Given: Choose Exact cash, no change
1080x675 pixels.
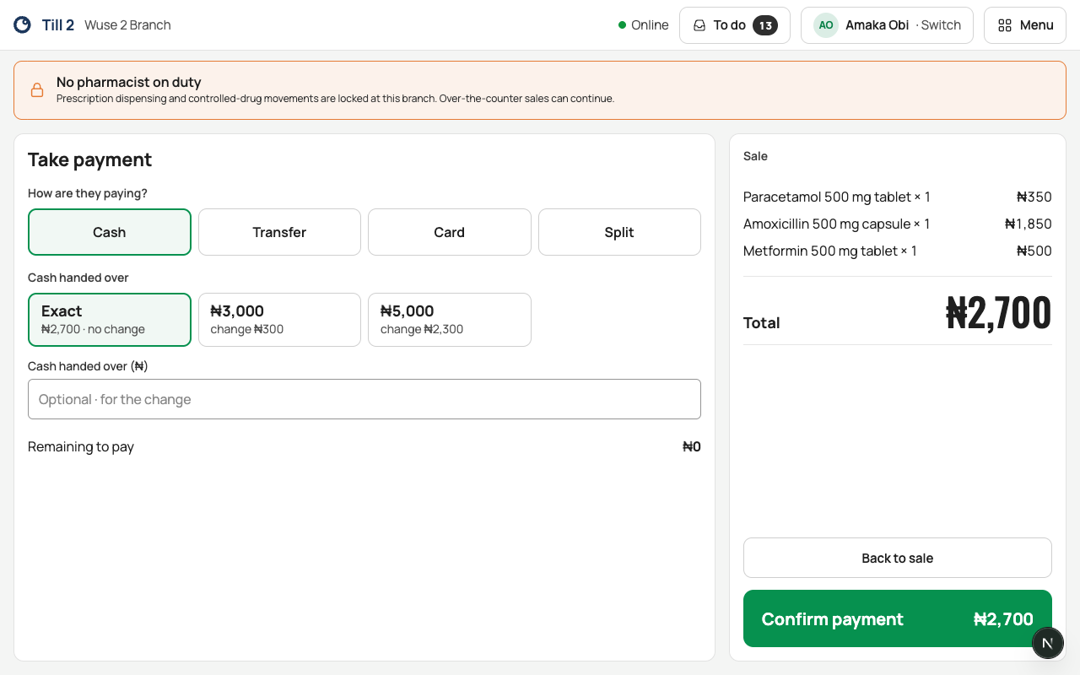Looking at the screenshot, I should [x=110, y=320].
